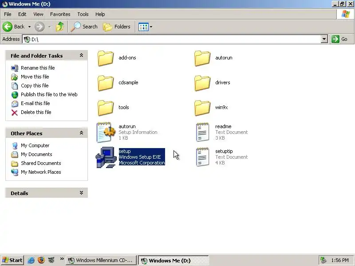The width and height of the screenshot is (355, 266).
Task: Select the drivers folder icon
Action: pos(202,83)
